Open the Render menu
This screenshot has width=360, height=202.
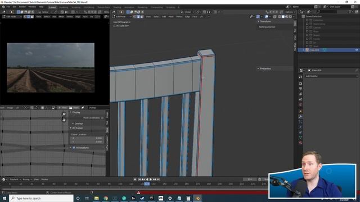pyautogui.click(x=22, y=7)
